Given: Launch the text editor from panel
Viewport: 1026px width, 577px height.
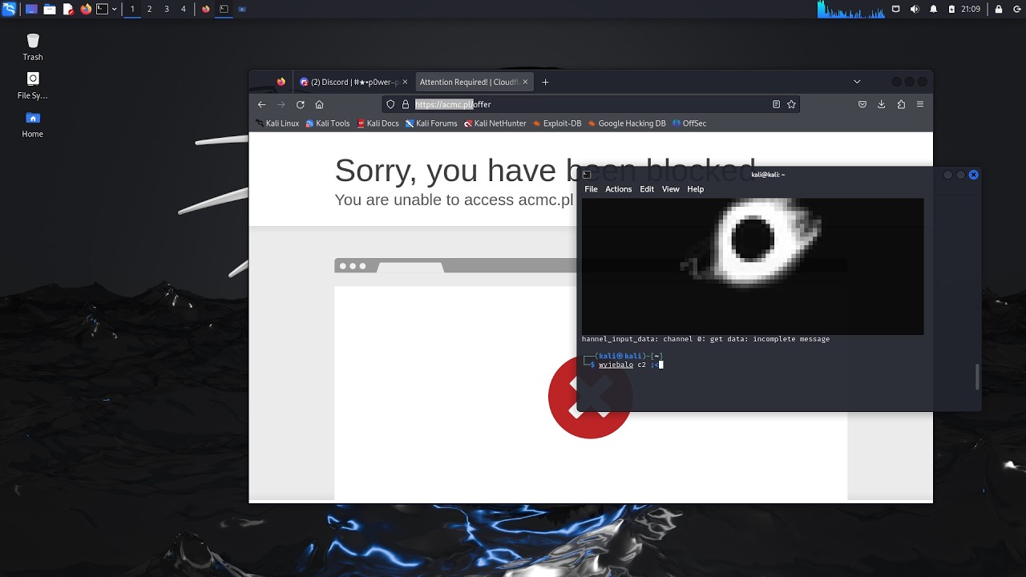Looking at the screenshot, I should click(x=68, y=9).
